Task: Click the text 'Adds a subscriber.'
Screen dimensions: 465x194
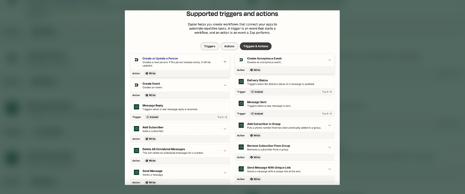Action: click(x=153, y=131)
